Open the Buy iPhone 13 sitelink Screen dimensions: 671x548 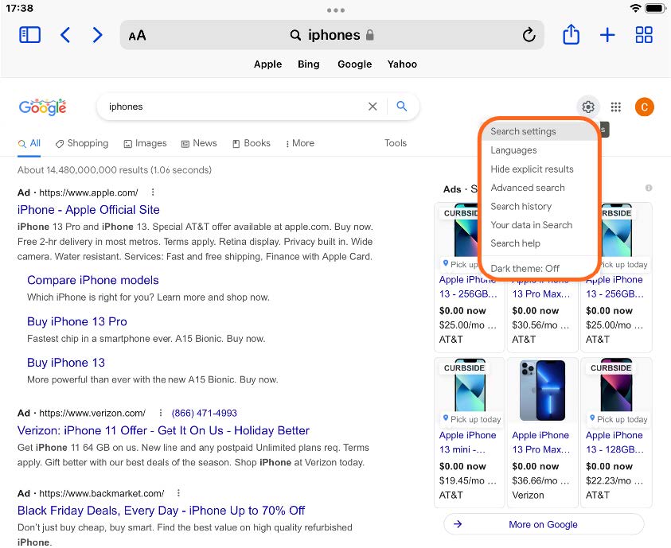point(66,363)
